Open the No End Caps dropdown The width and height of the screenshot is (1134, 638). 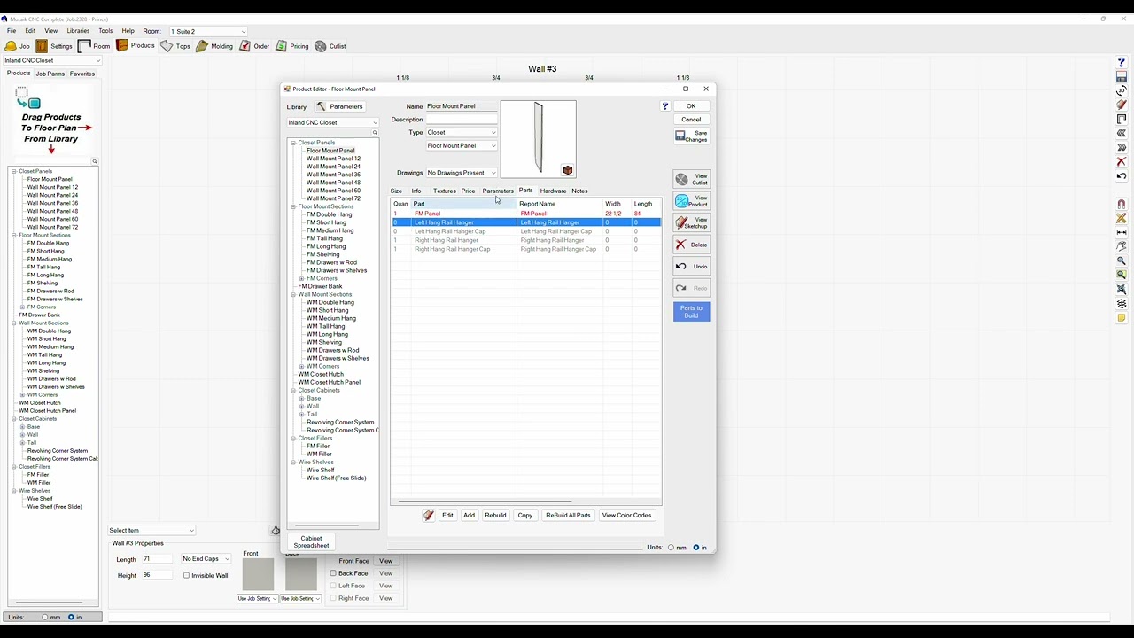pos(206,559)
